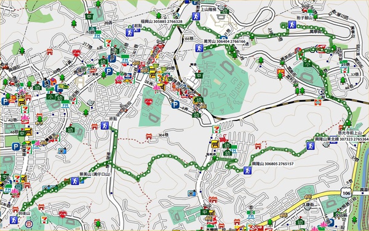Click the 景美山 (萬仔口山) label

95,174
